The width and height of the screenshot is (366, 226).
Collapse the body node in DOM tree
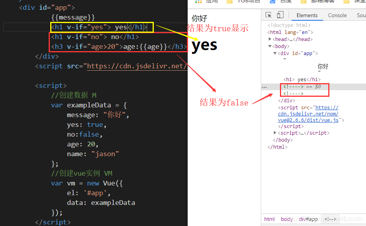coord(270,46)
